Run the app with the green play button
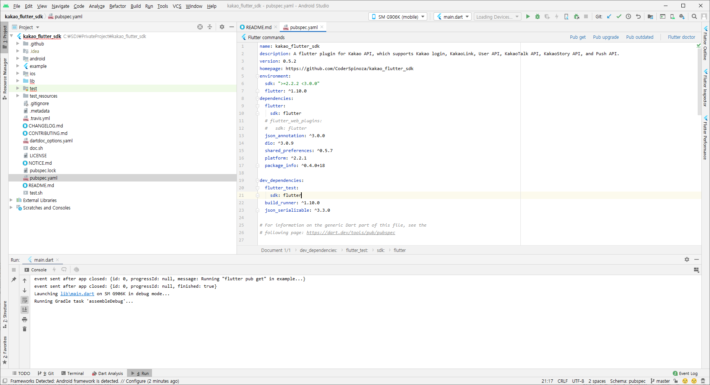This screenshot has height=385, width=710. click(528, 16)
